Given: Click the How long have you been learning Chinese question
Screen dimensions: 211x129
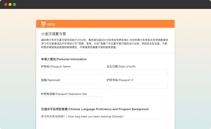Looking at the screenshot, I should pyautogui.click(x=82, y=116).
